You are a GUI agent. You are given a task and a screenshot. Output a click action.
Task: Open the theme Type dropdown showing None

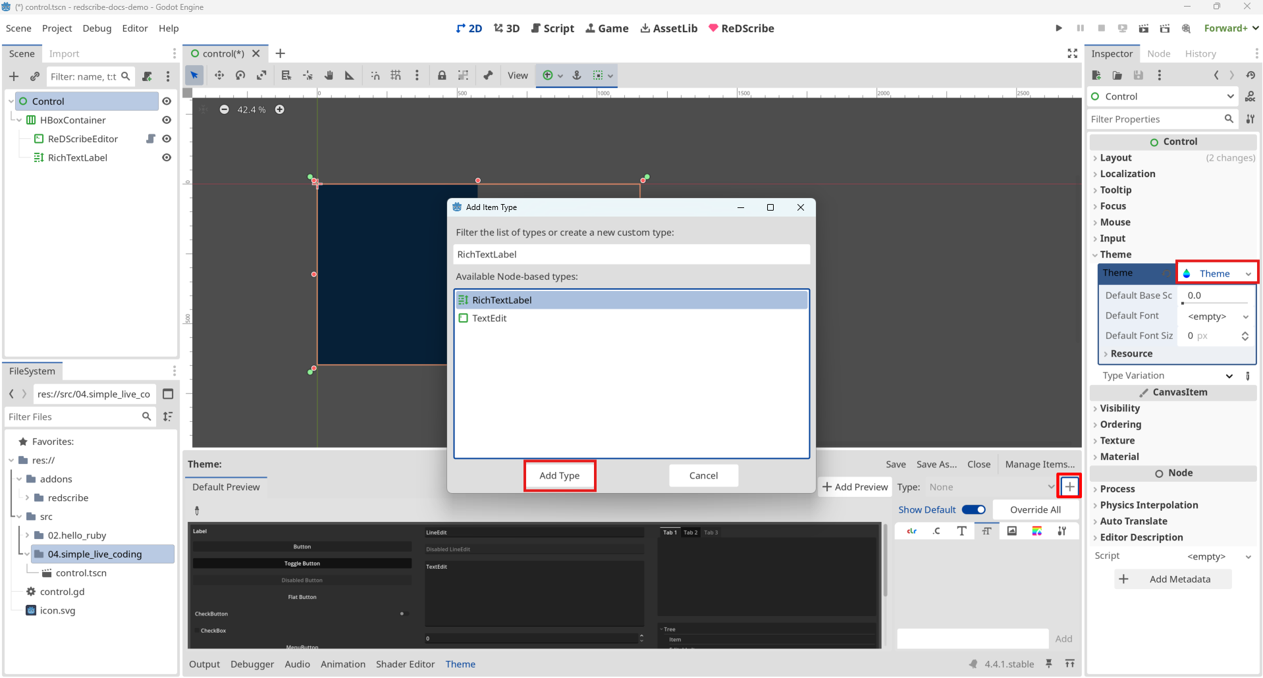coord(991,487)
